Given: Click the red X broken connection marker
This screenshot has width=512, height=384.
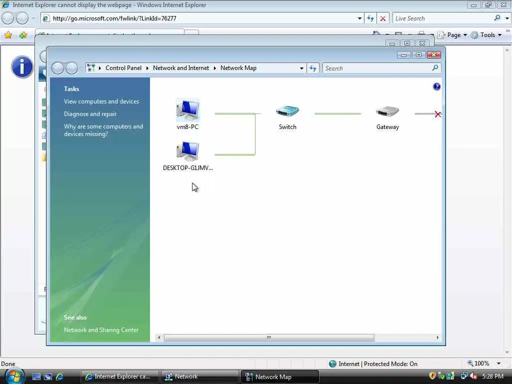Looking at the screenshot, I should tap(438, 114).
